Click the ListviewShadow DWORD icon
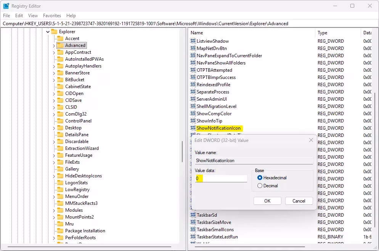The height and width of the screenshot is (251, 379). [x=193, y=41]
